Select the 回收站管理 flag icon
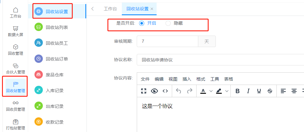The width and height of the screenshot is (304, 132). (x=16, y=84)
